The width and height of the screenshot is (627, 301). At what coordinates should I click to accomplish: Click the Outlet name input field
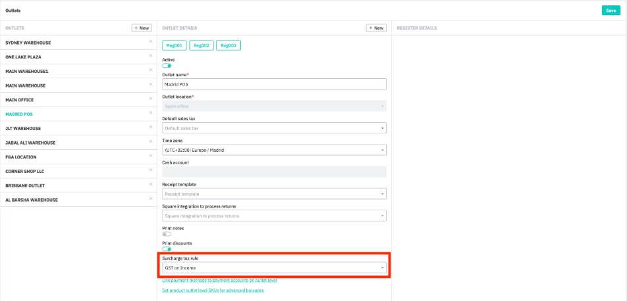tap(274, 84)
